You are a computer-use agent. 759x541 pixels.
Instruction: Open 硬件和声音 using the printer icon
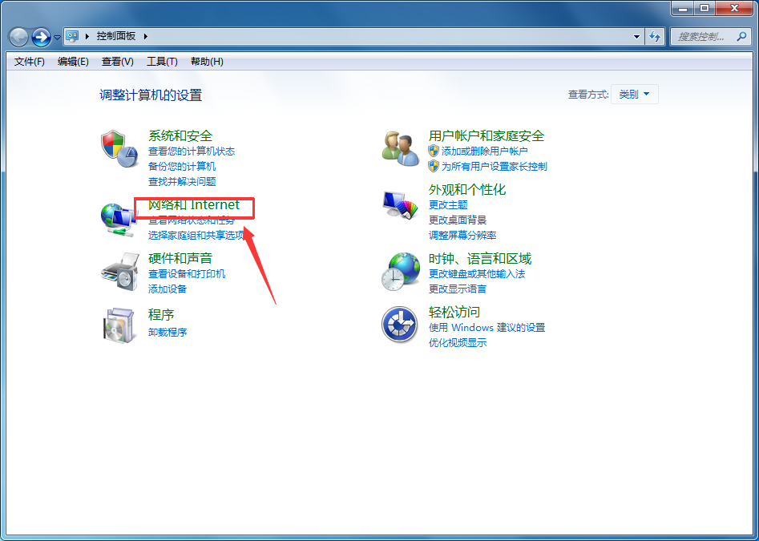119,273
